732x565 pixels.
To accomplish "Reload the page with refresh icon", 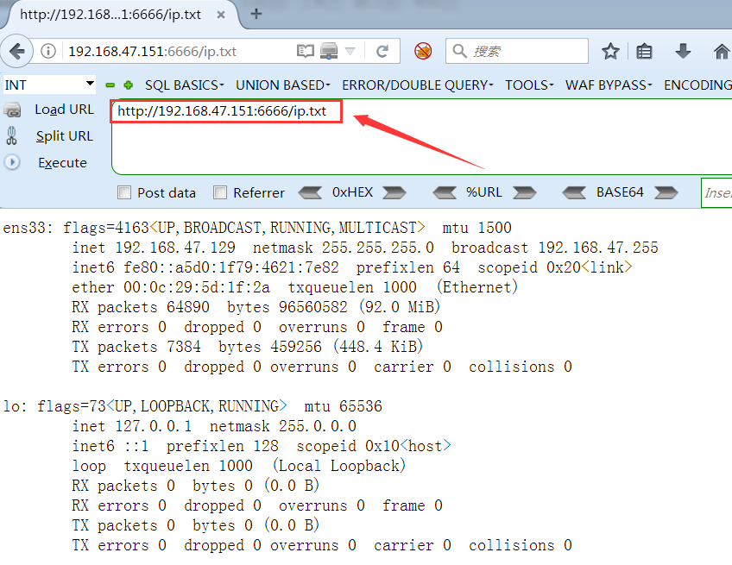I will click(382, 51).
